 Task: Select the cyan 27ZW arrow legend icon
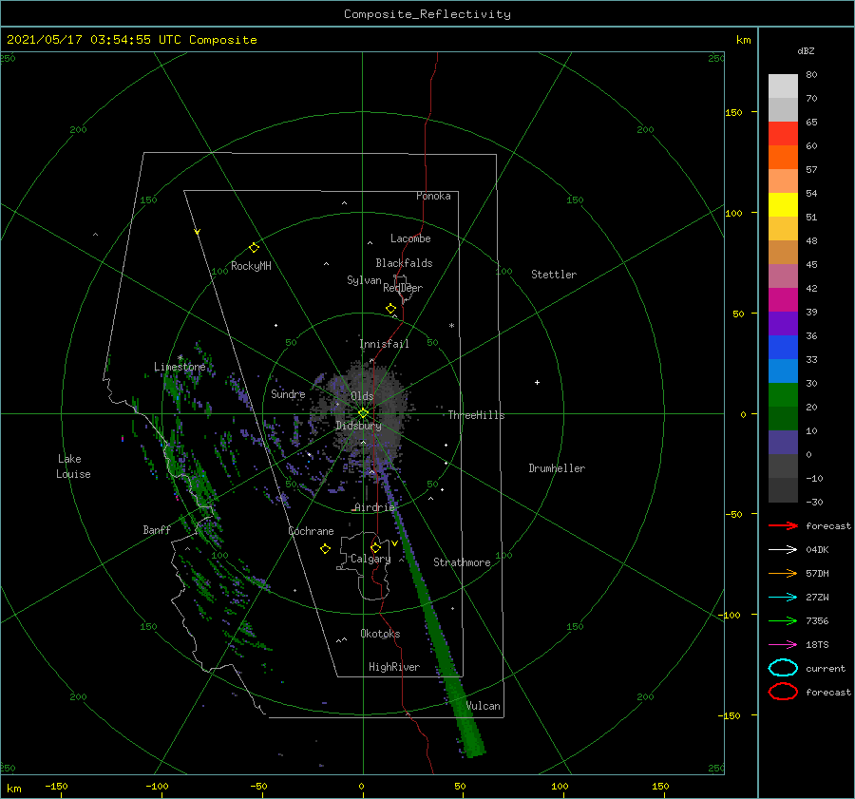tap(783, 597)
